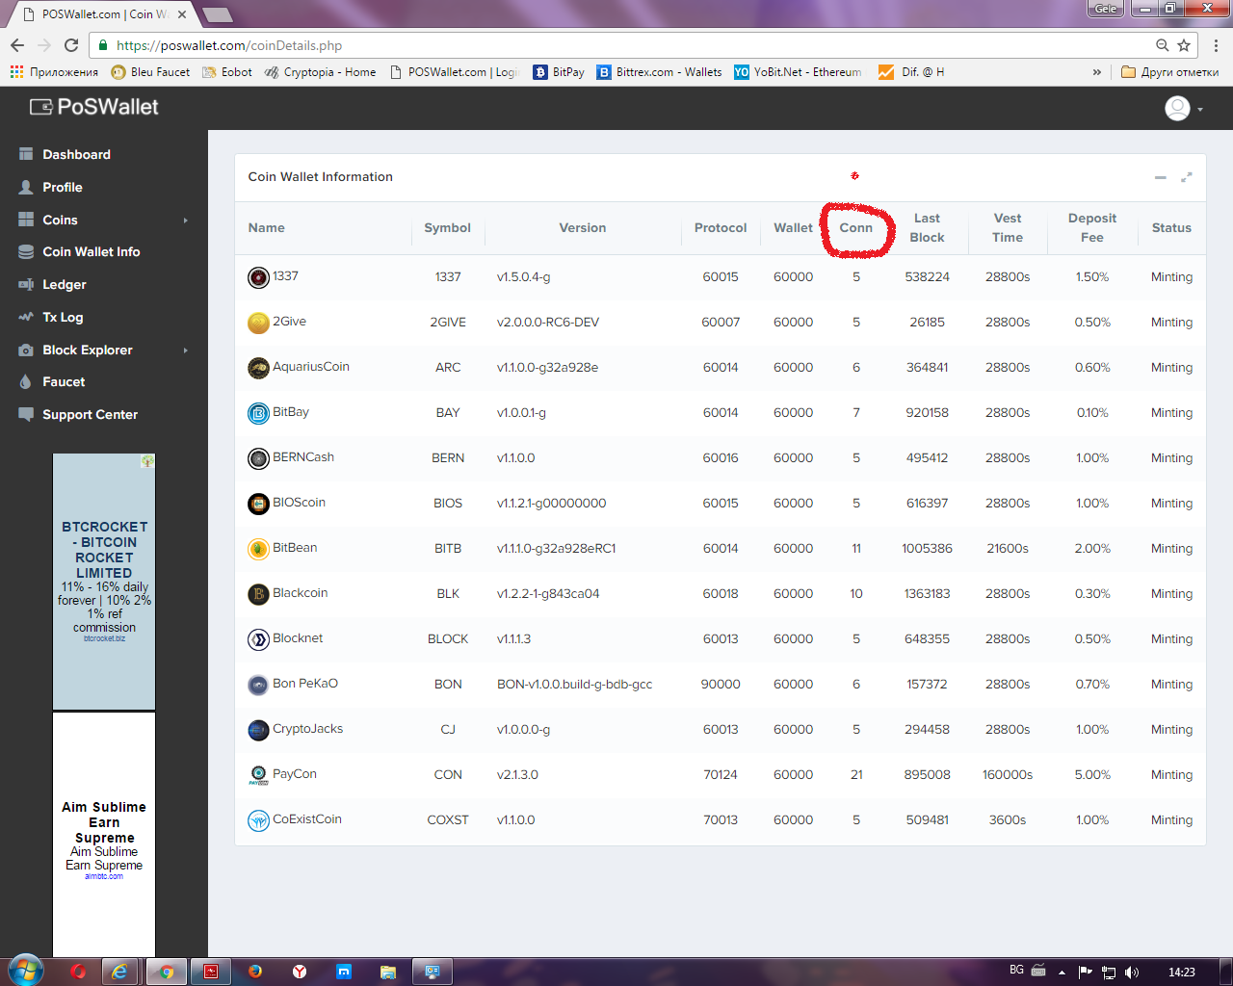Click the PoSWallet logo
Viewport: 1233px width, 986px height.
pyautogui.click(x=94, y=107)
